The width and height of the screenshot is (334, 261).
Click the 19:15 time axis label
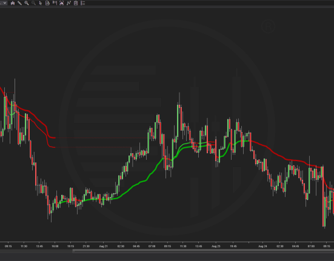70,246
